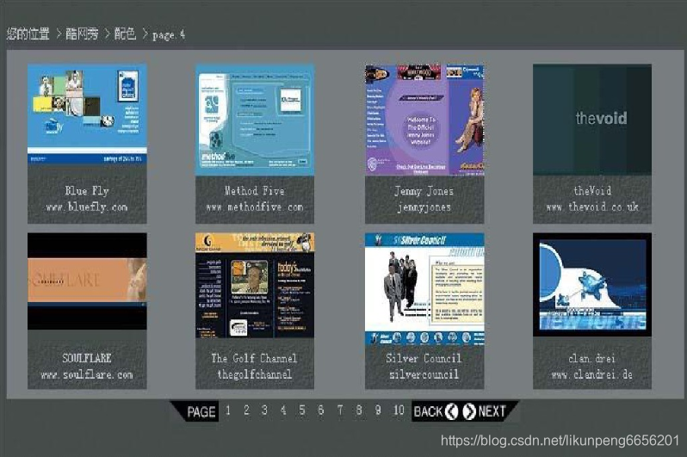The height and width of the screenshot is (457, 687).
Task: Click the www.methodfive.com link text
Action: 255,207
